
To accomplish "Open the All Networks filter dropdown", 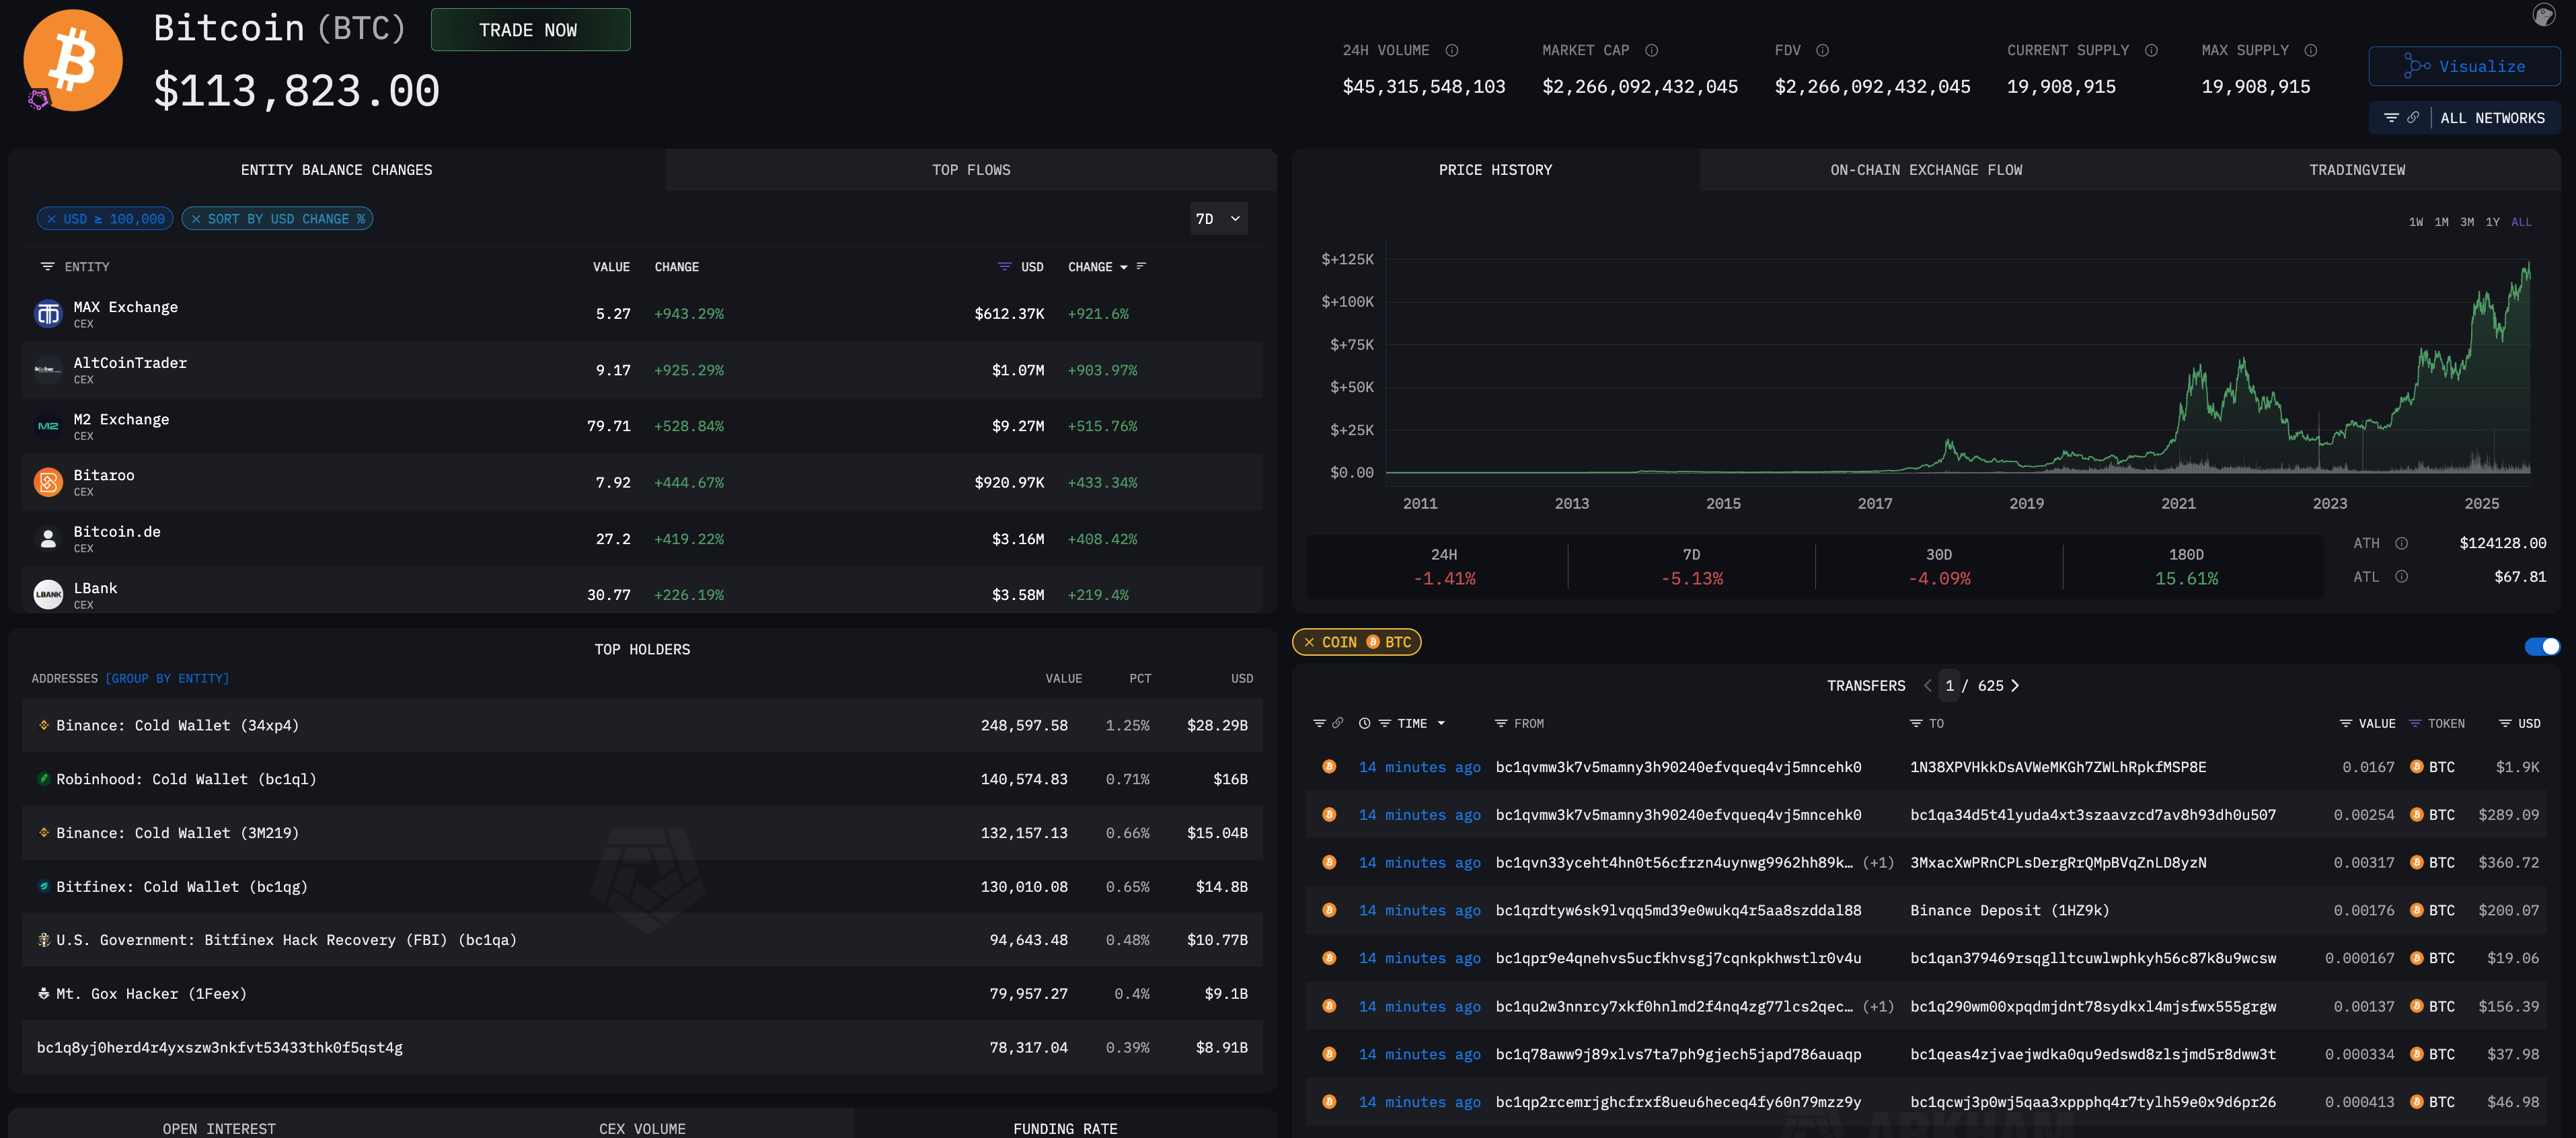I will click(2464, 118).
